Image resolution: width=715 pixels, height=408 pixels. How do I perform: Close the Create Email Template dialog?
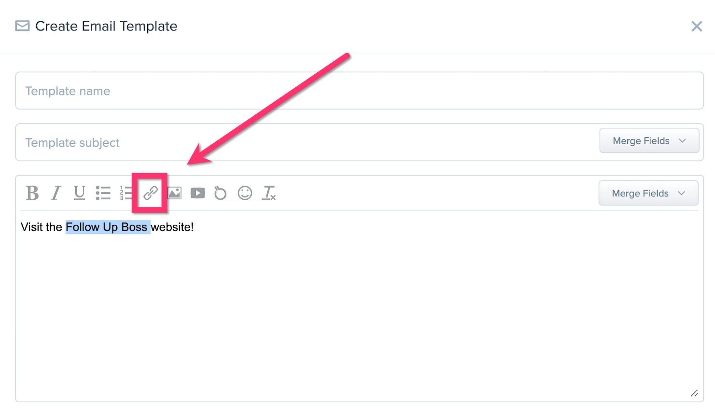tap(697, 26)
